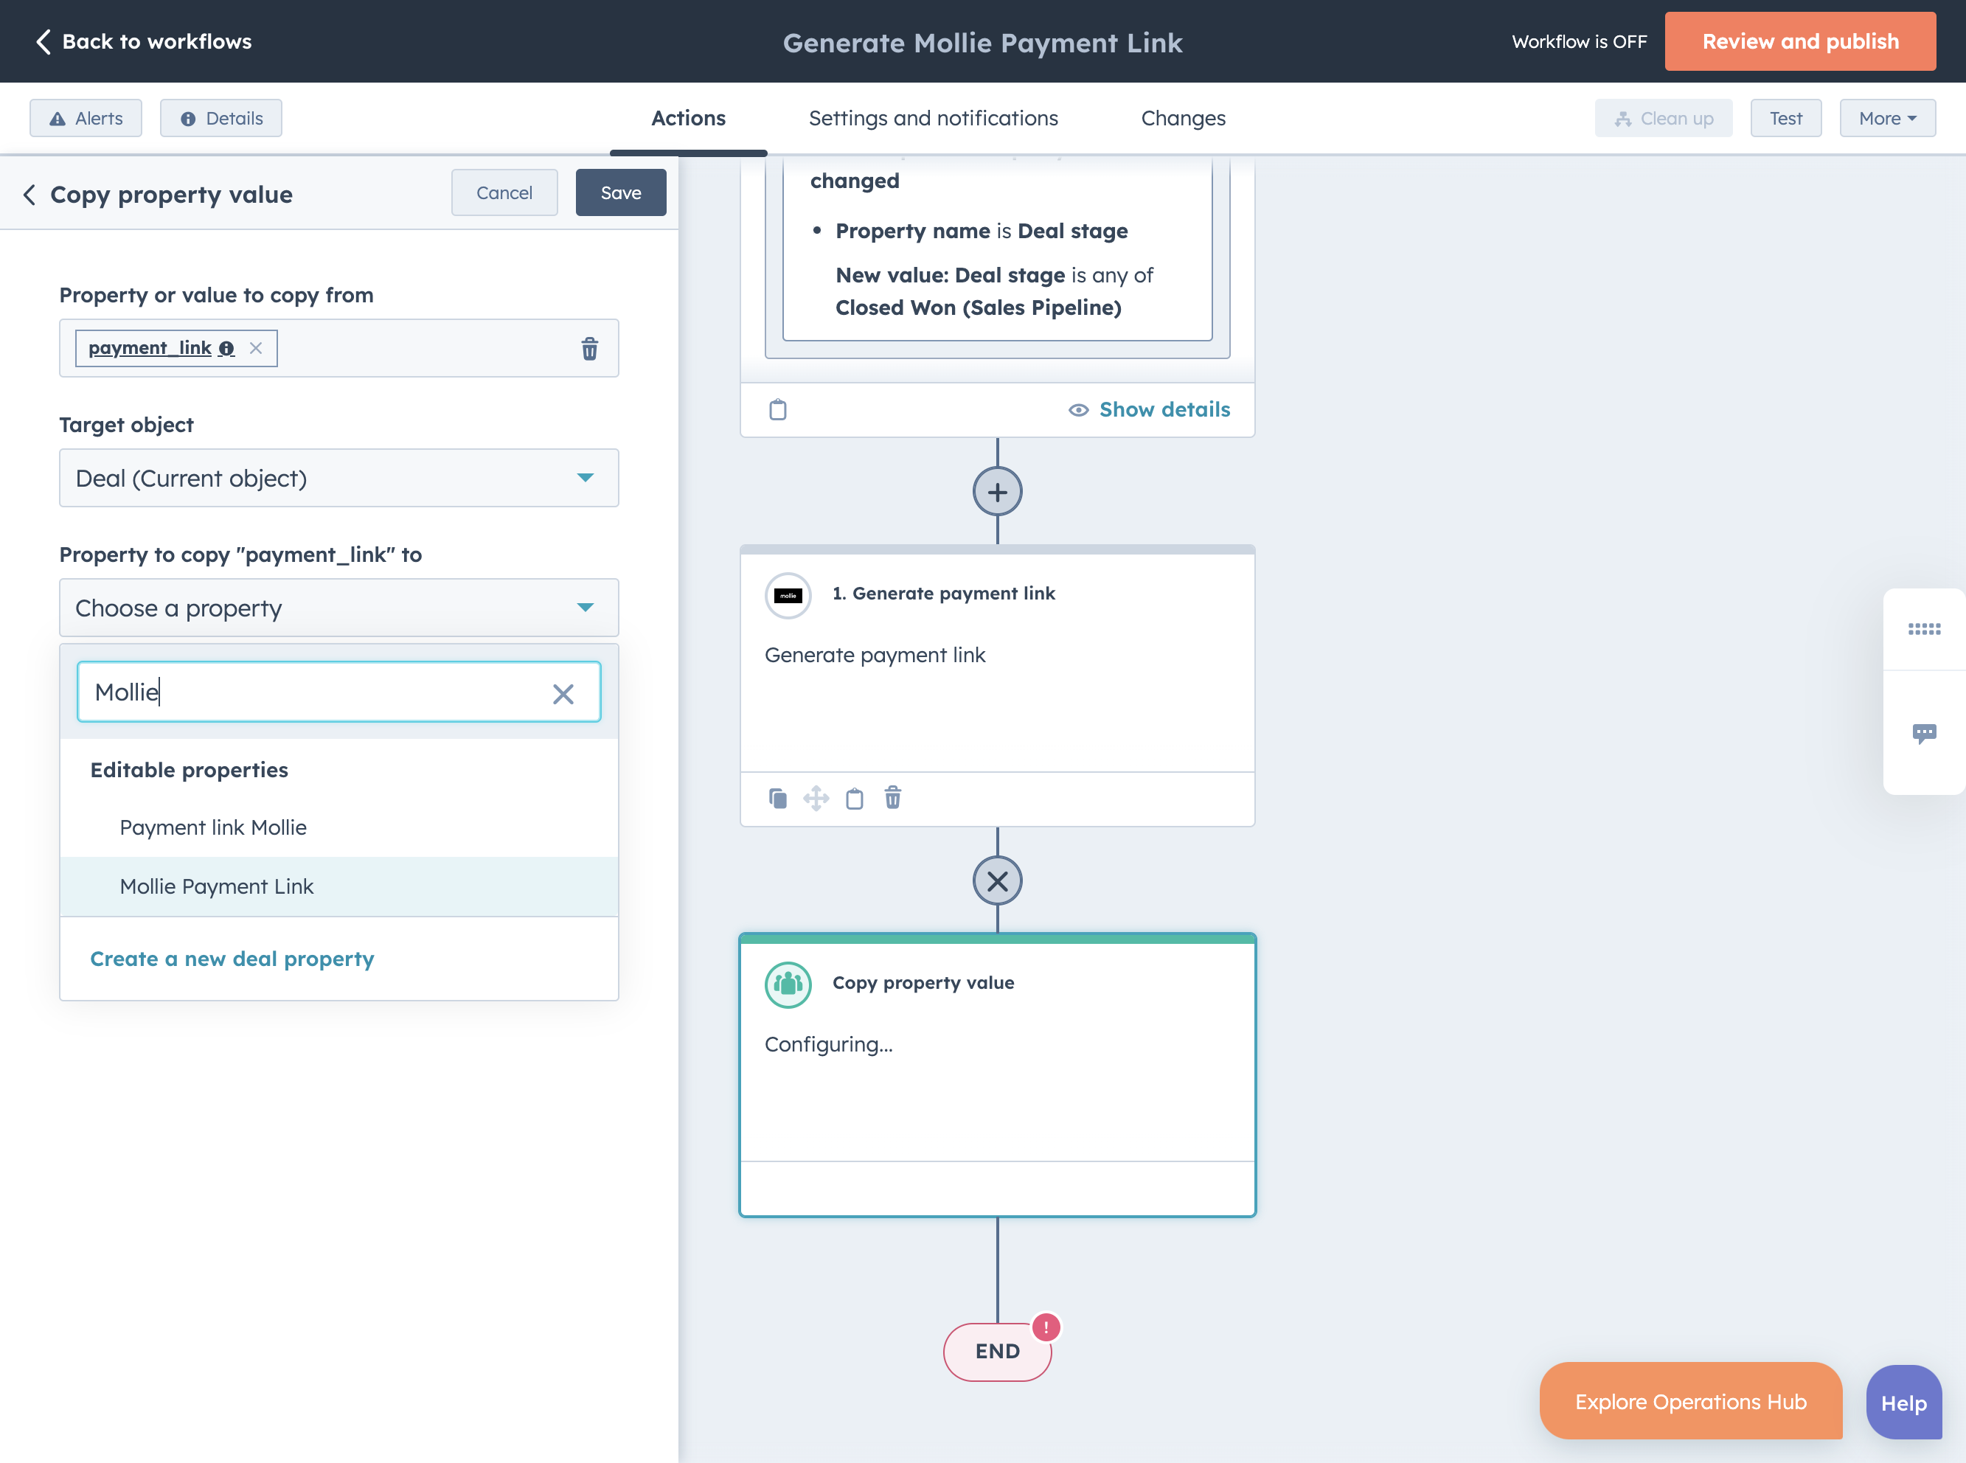Click clipboard icon on trigger card
Image resolution: width=1966 pixels, height=1463 pixels.
(x=777, y=409)
